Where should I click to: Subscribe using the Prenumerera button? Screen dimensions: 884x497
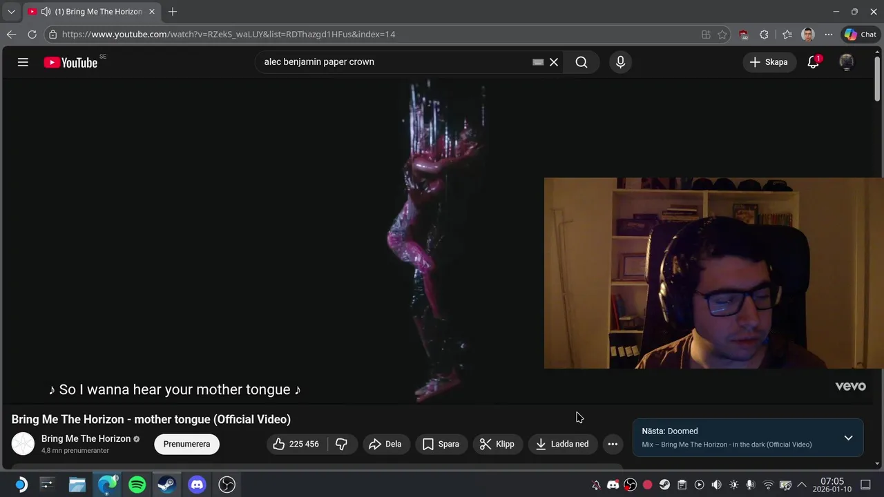tap(186, 444)
